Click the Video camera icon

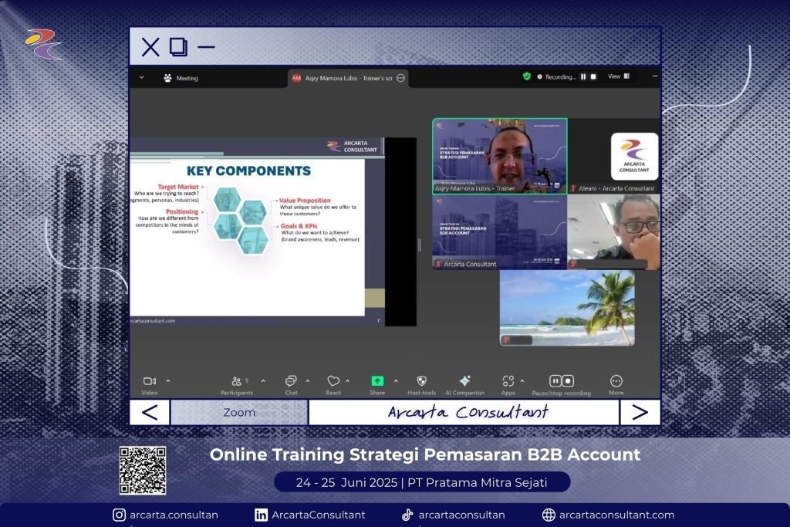pyautogui.click(x=150, y=381)
